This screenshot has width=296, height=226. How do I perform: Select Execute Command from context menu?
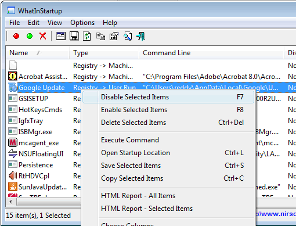click(168, 140)
